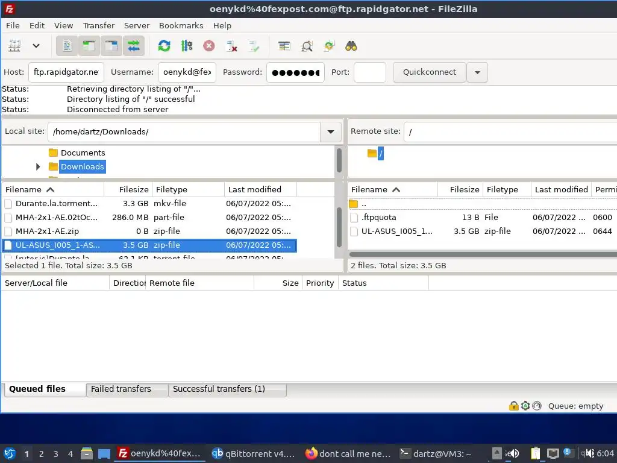Viewport: 617px width, 463px height.
Task: Select local file UL-ASUS_I005_1-AS...
Action: (149, 245)
